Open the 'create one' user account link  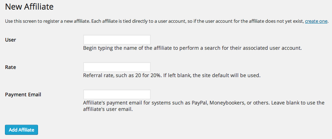pos(316,21)
